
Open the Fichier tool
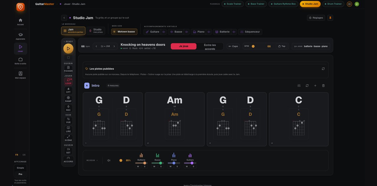click(x=68, y=69)
